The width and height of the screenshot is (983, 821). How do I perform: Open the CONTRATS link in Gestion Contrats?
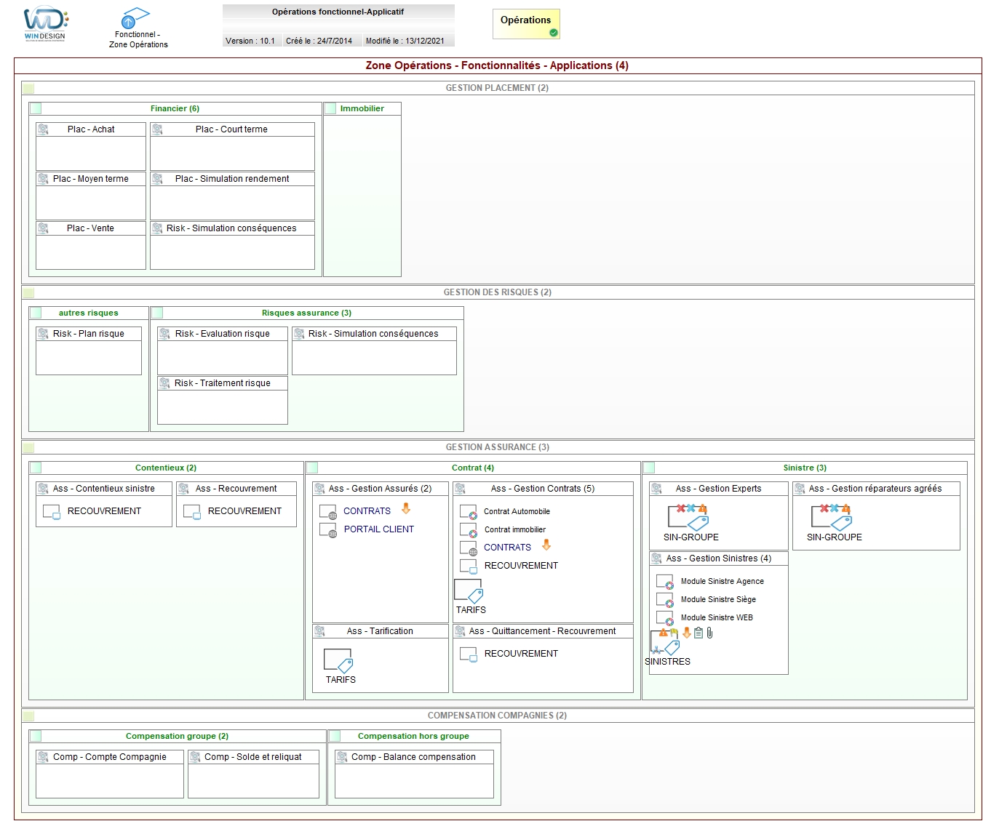(x=507, y=548)
